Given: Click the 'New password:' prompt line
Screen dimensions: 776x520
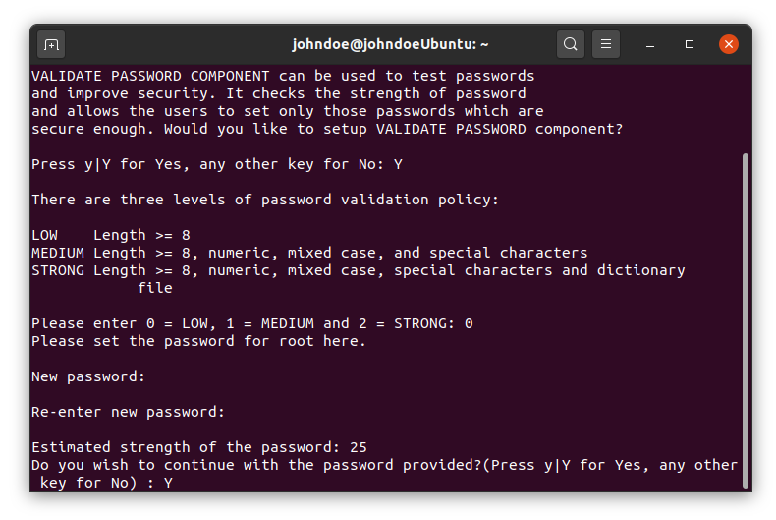Looking at the screenshot, I should click(88, 376).
